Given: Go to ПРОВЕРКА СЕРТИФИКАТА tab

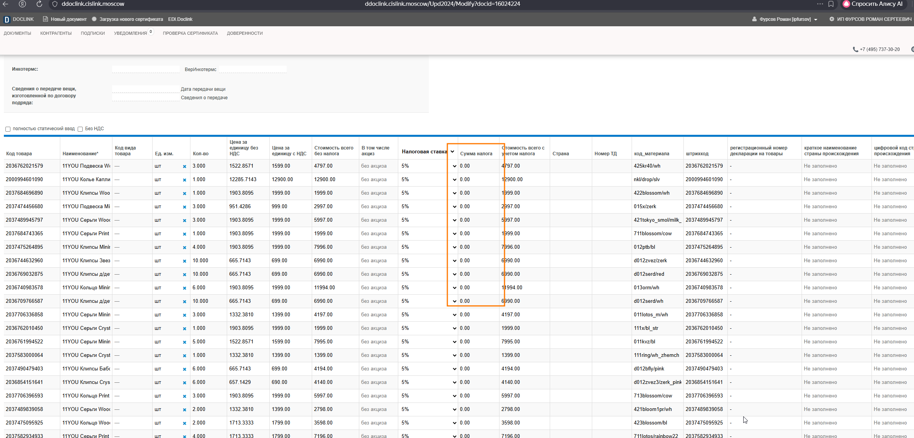Looking at the screenshot, I should tap(190, 33).
